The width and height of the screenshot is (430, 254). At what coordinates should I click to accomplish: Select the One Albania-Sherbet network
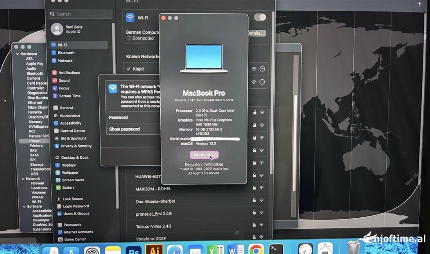[197, 201]
